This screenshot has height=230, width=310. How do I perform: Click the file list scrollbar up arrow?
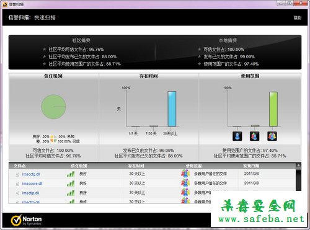point(298,166)
